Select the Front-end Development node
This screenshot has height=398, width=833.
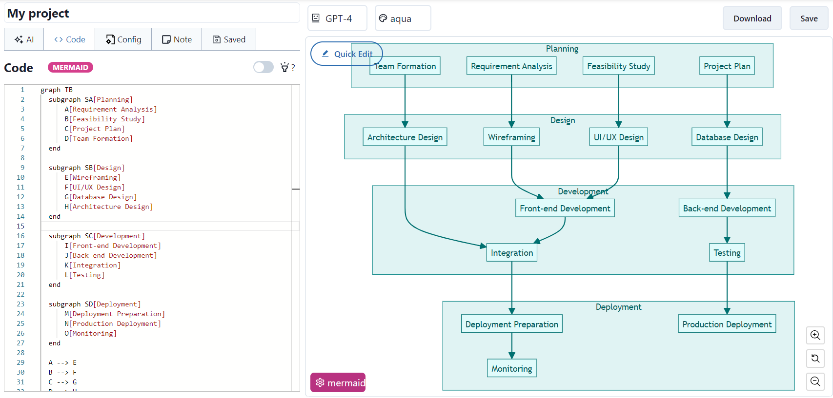tap(565, 208)
